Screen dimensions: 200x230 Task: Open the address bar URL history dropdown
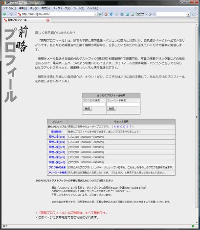(96, 14)
